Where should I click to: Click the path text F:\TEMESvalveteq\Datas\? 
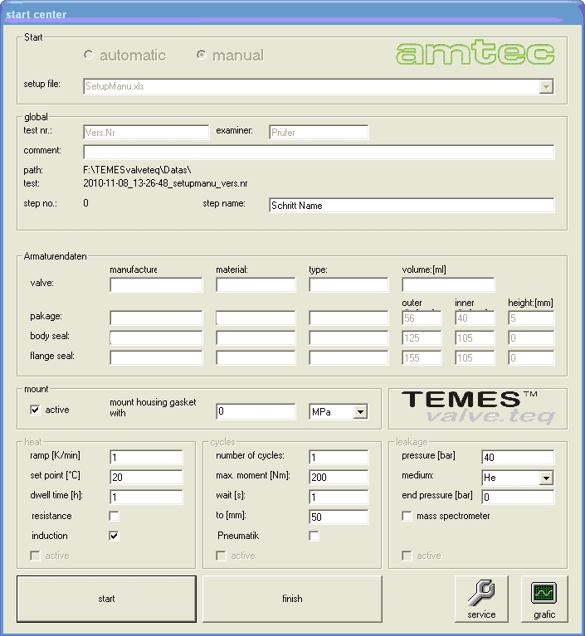pyautogui.click(x=137, y=170)
